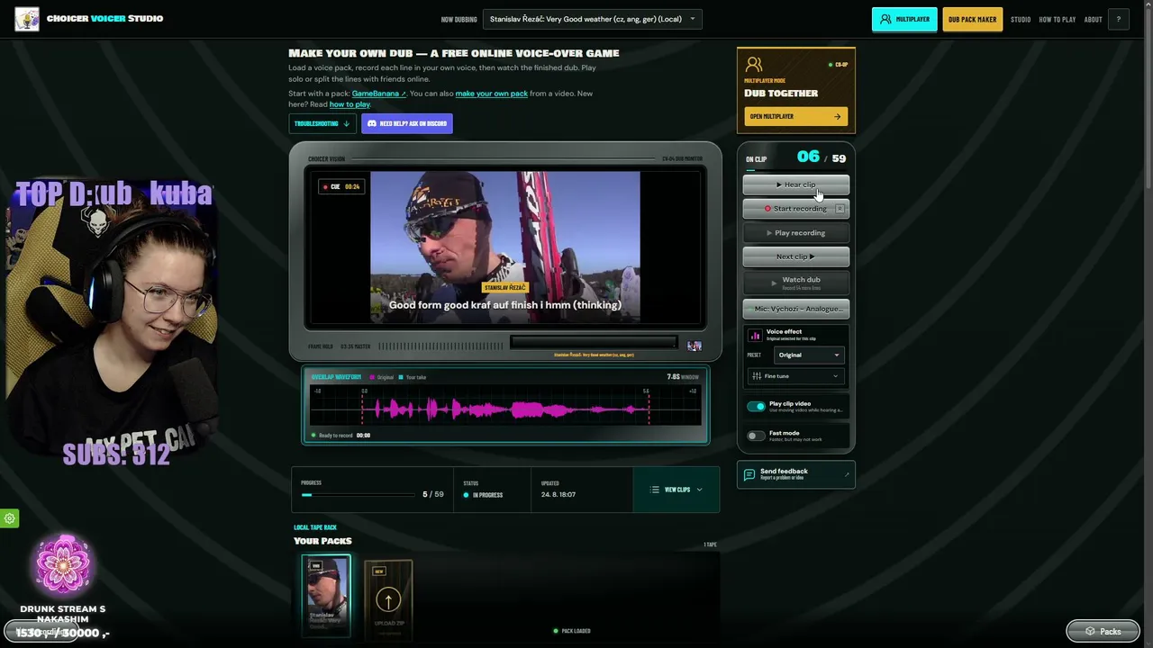The width and height of the screenshot is (1153, 648).
Task: Click the 'DUB TOGETHER' heading
Action: tap(781, 94)
